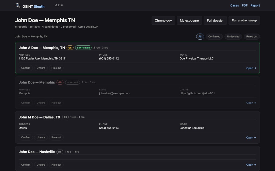Open the John M Doe Dallas candidate
This screenshot has height=171, width=275.
click(251, 137)
